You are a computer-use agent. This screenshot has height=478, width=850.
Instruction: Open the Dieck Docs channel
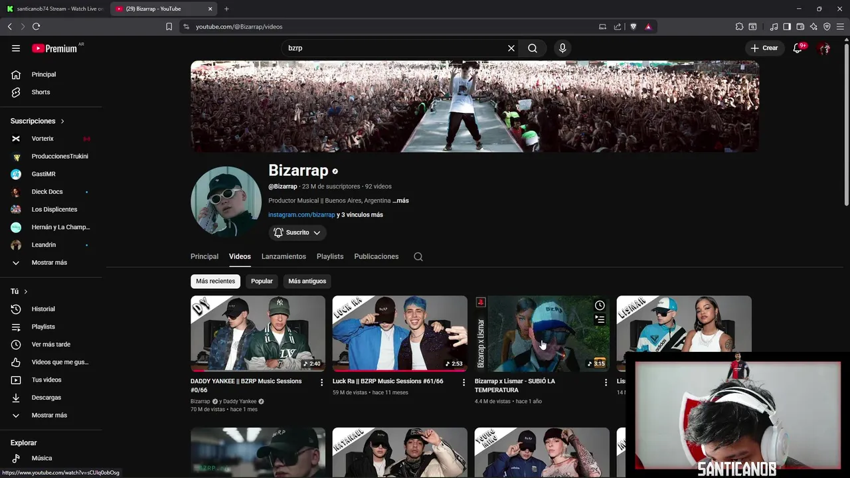click(52, 192)
